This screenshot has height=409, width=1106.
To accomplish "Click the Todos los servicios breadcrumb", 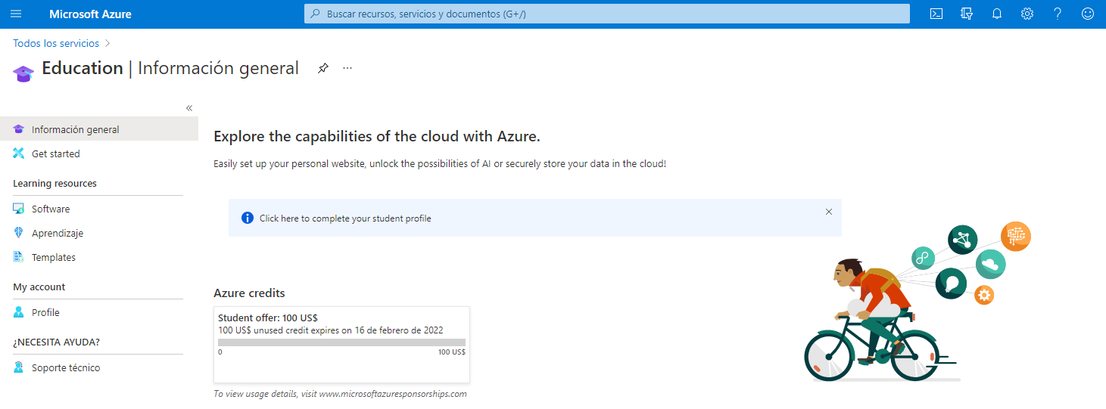I will tap(56, 43).
